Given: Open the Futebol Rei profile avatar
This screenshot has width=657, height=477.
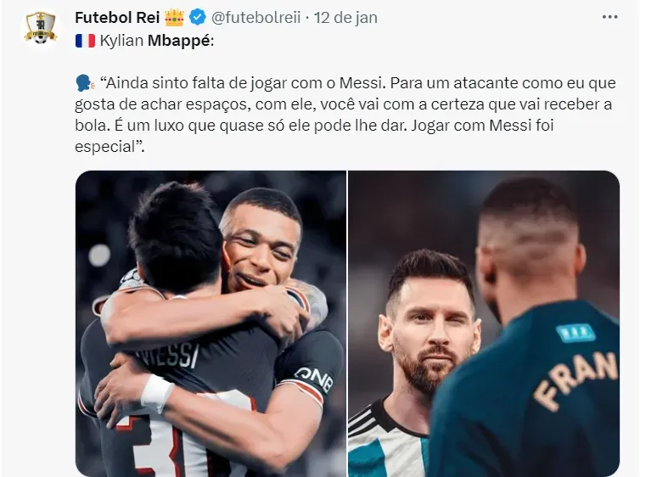Looking at the screenshot, I should click(40, 29).
